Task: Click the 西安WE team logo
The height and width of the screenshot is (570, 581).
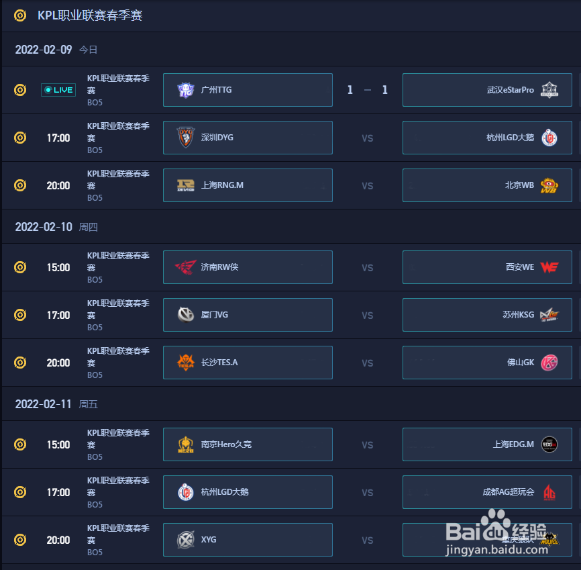Action: click(x=549, y=267)
